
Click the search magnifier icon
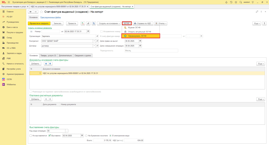(x=241, y=2)
